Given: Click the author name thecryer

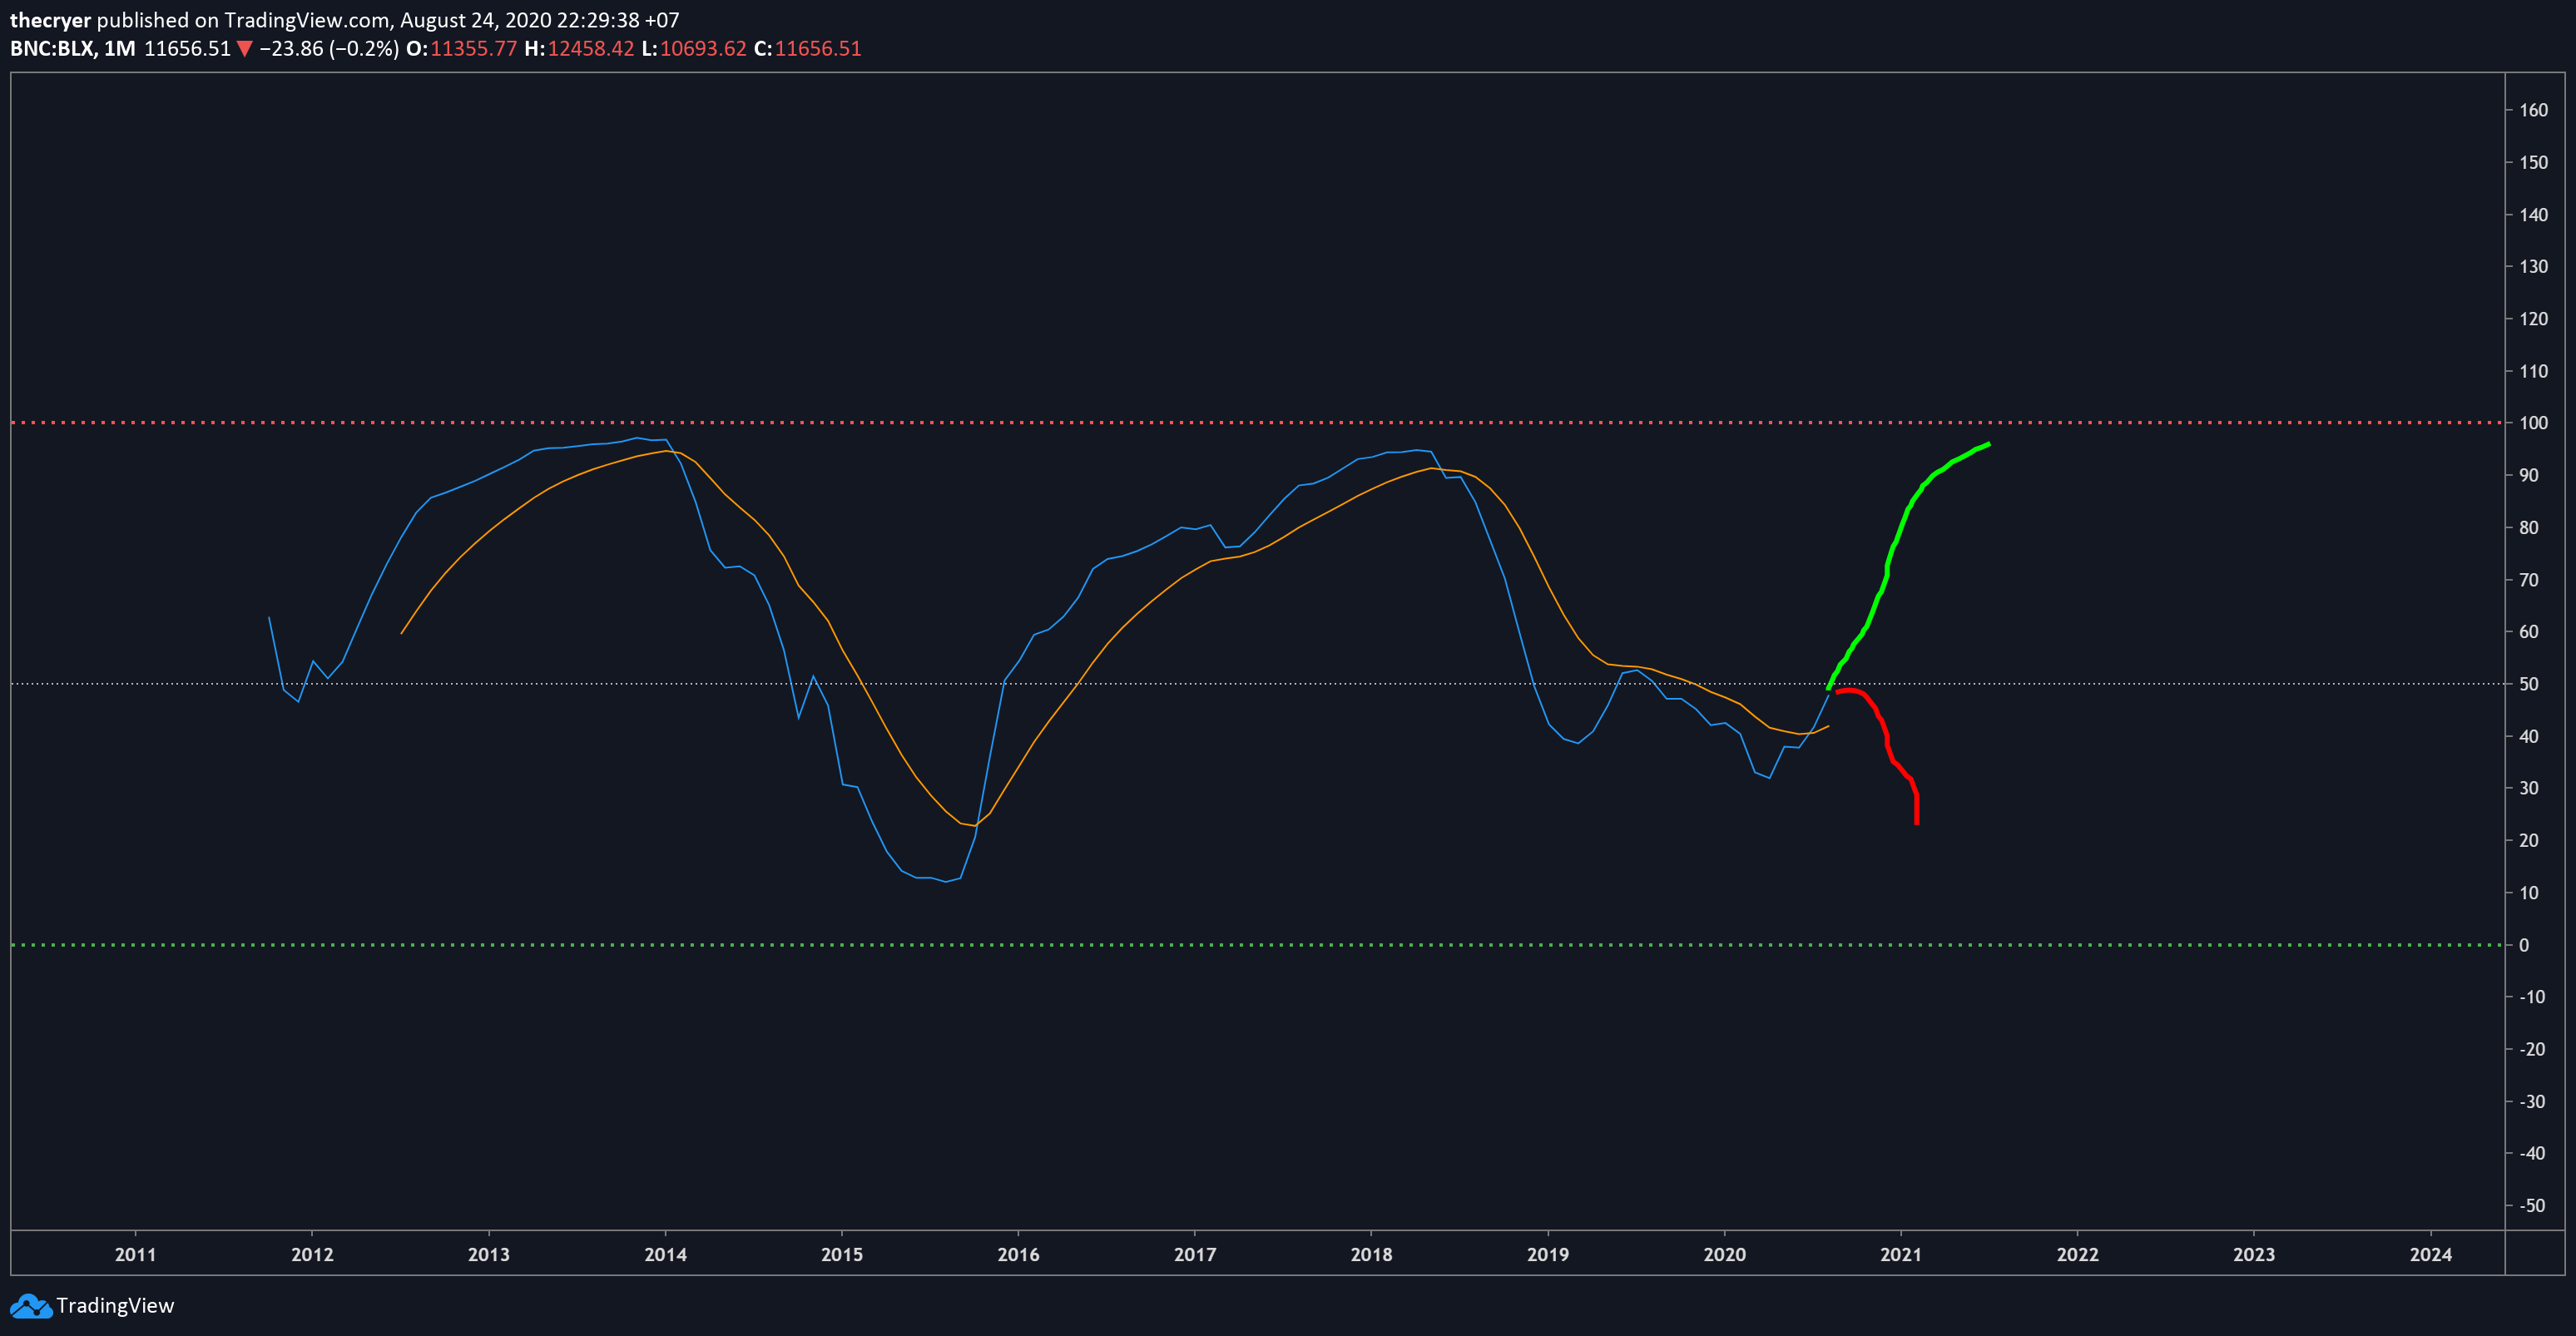Looking at the screenshot, I should [x=50, y=20].
